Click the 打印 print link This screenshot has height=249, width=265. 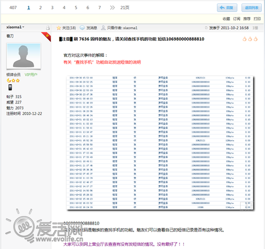coord(257,19)
